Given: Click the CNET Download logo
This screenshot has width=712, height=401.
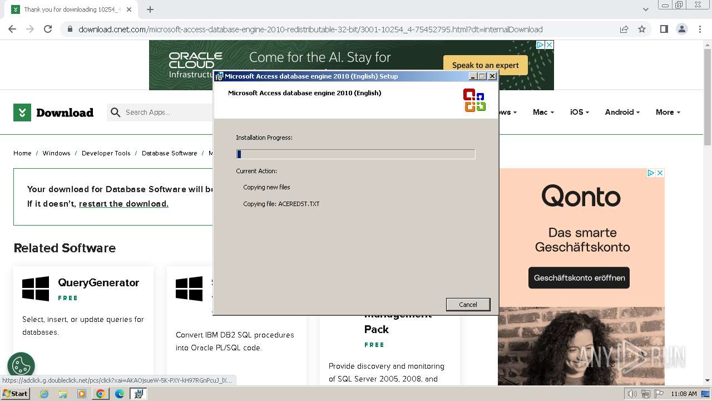Looking at the screenshot, I should [53, 113].
